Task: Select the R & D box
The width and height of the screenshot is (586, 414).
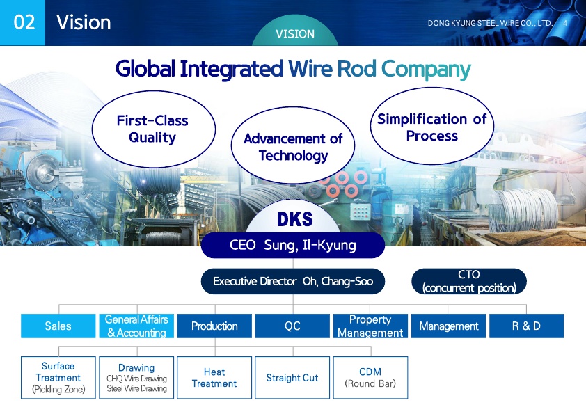Action: pos(526,326)
